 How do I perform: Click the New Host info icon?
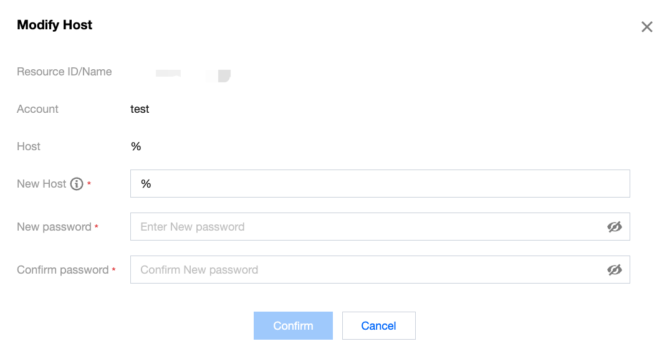[x=77, y=184]
